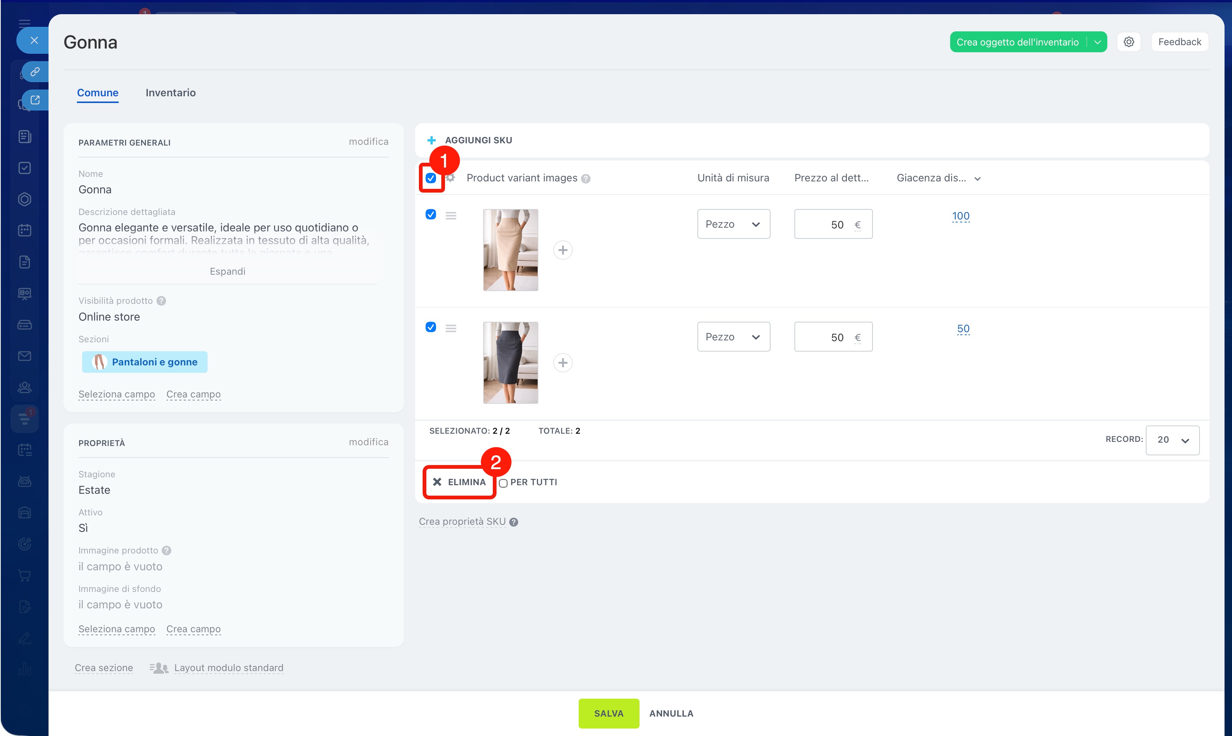The image size is (1232, 736).
Task: Toggle checkbox of the grey skirt variant
Action: click(430, 327)
